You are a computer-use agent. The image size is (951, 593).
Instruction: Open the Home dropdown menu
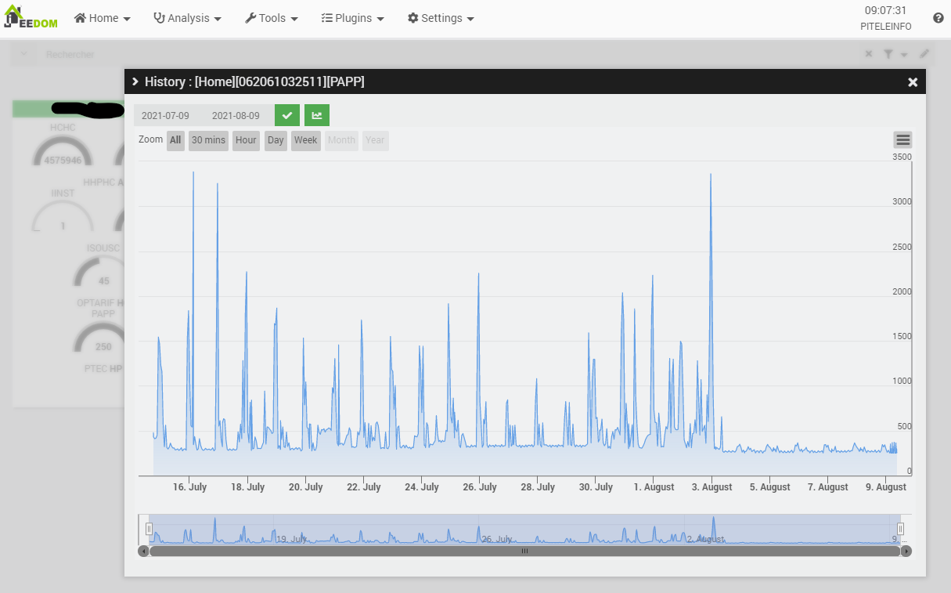pos(103,18)
